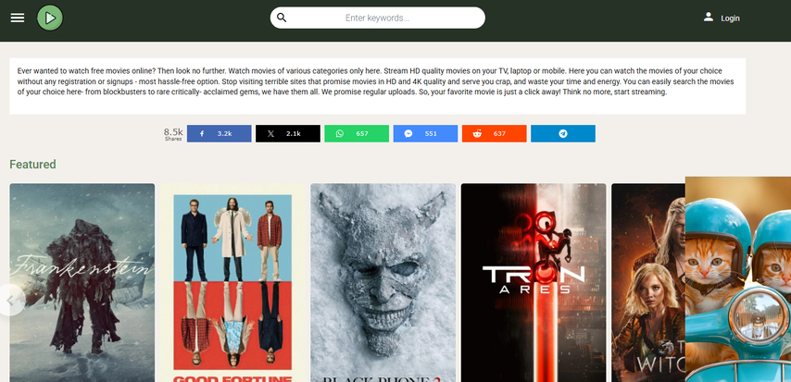Share on Facebook button with 3.2k
This screenshot has height=382, width=791.
pos(219,133)
